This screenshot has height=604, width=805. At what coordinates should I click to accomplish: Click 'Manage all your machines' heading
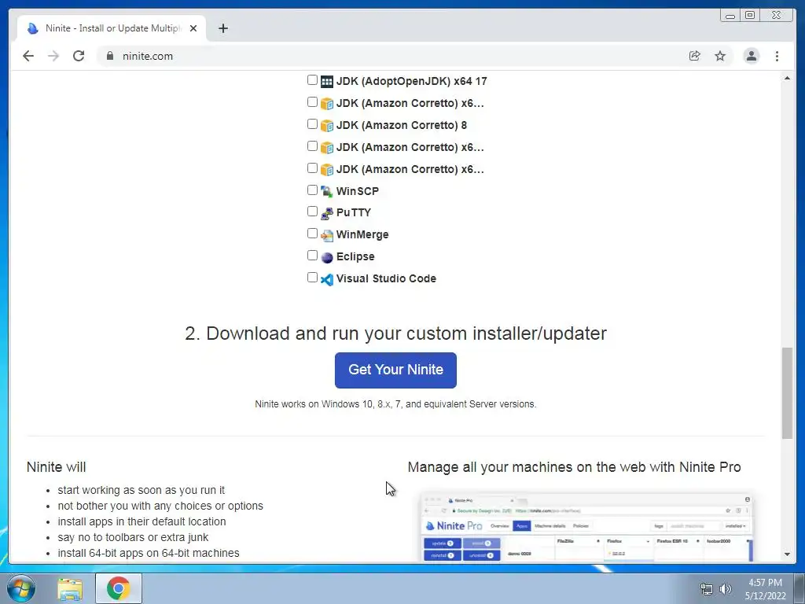574,467
